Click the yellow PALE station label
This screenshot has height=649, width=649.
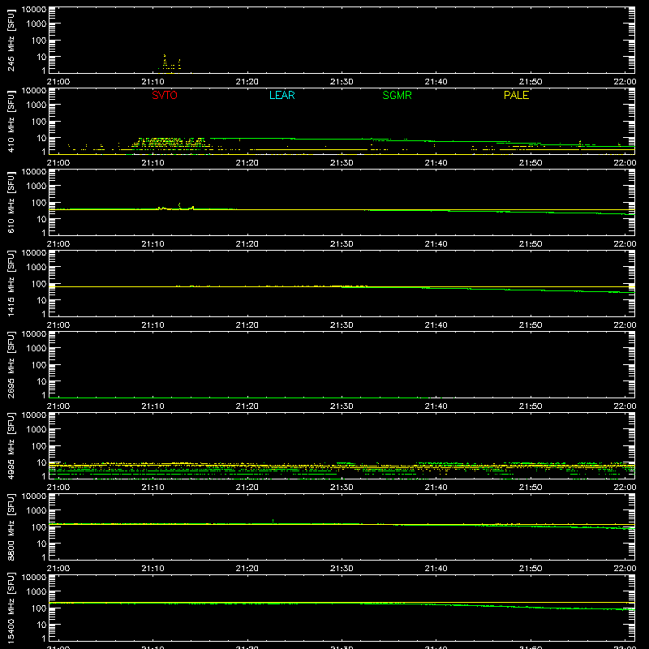pos(516,95)
